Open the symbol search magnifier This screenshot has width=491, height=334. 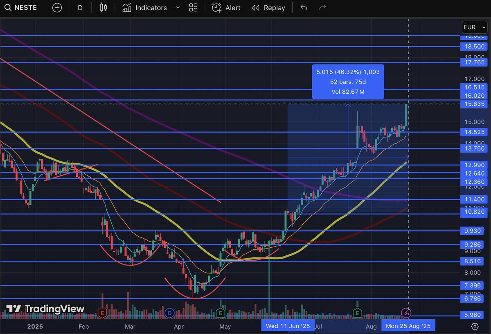click(8, 7)
